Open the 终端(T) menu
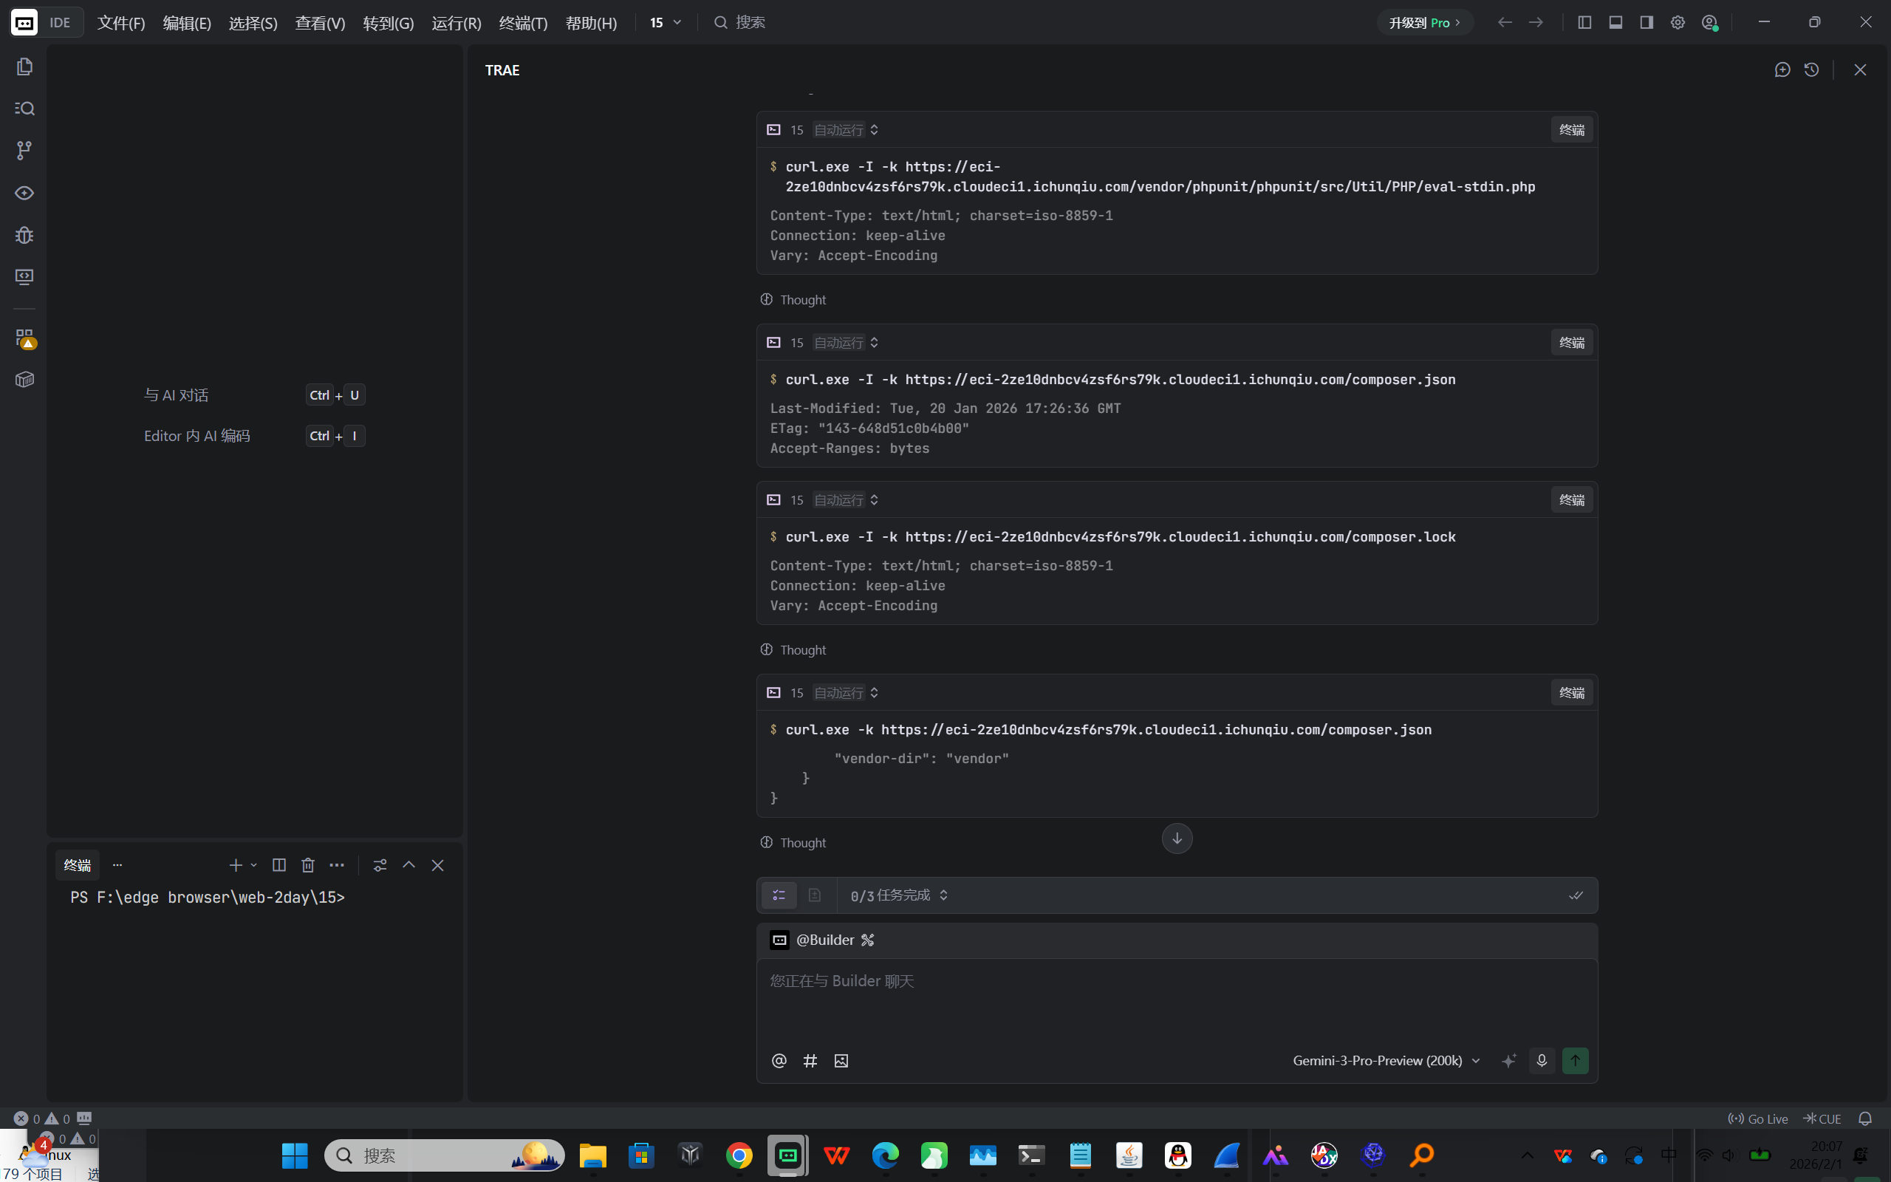The height and width of the screenshot is (1182, 1891). click(x=523, y=23)
